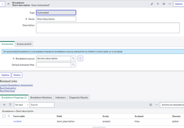The image size is (184, 128).
Task: Click the Default elements filter field
Action: click(x=53, y=65)
